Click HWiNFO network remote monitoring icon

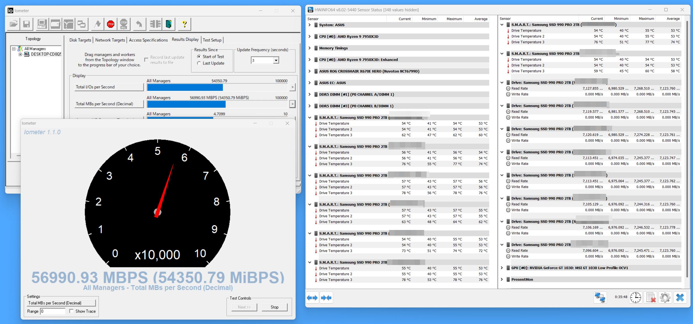[600, 298]
